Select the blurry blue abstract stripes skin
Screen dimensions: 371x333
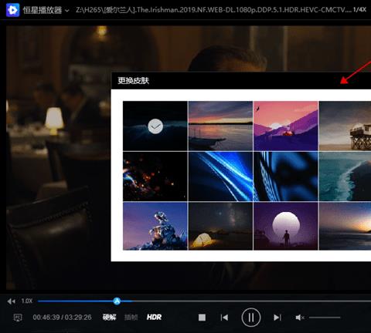pyautogui.click(x=286, y=177)
